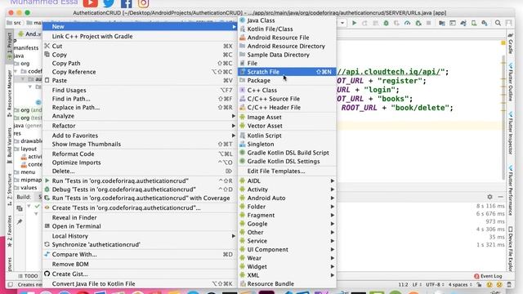Screen dimensions: 523x294
Task: Open the Flutter Performance side panel
Action: pos(510,190)
